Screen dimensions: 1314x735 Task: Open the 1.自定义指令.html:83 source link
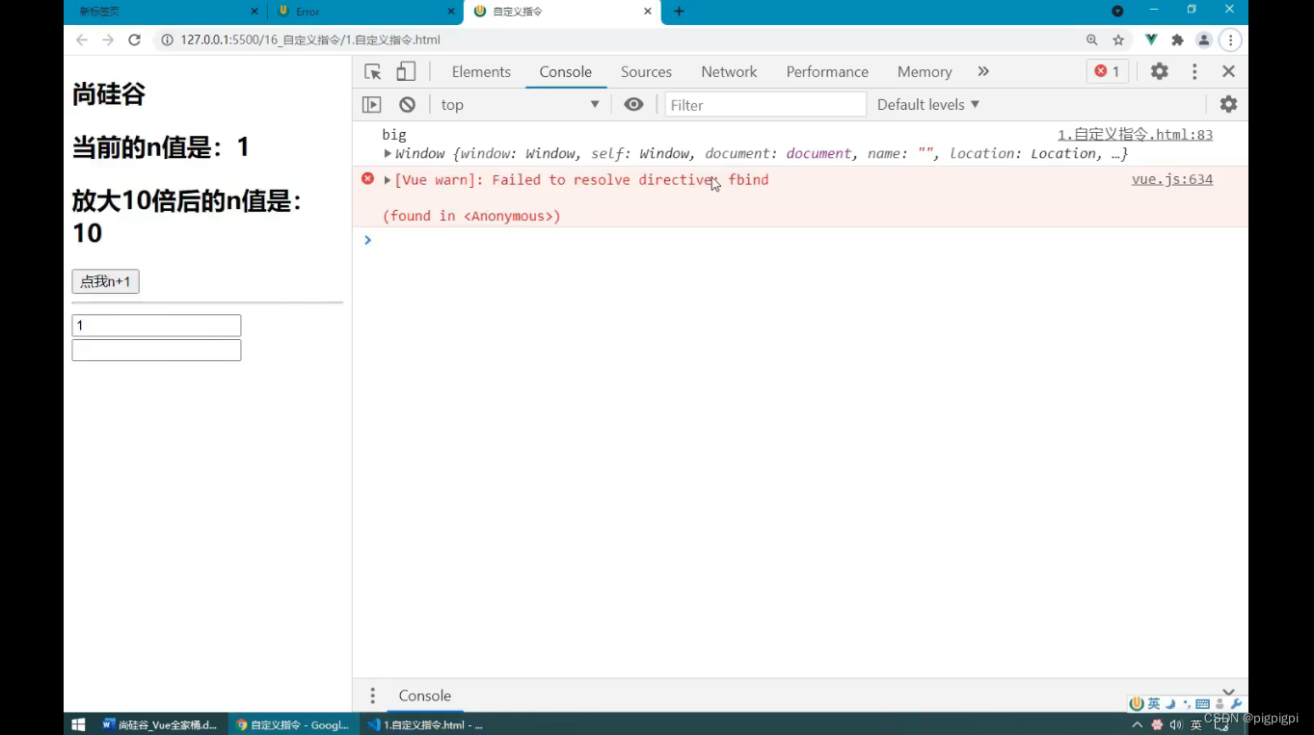[x=1135, y=135]
